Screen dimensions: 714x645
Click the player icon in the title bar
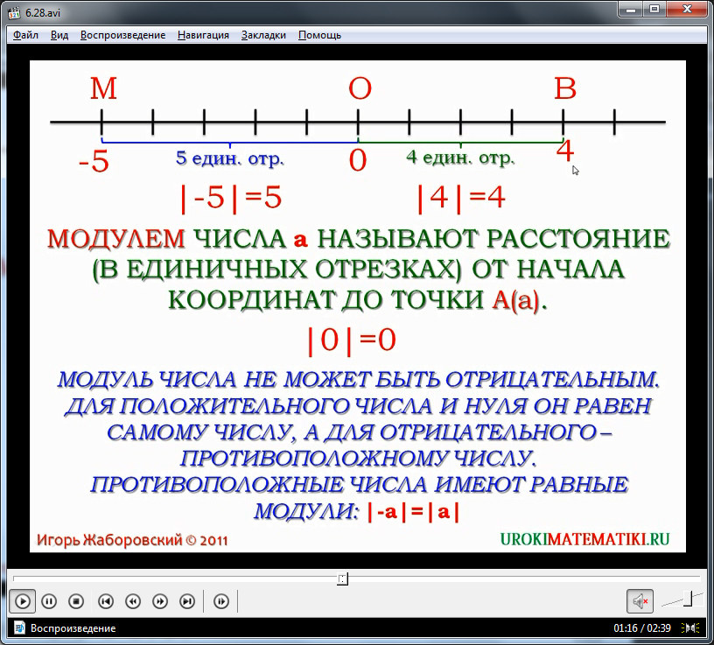14,13
